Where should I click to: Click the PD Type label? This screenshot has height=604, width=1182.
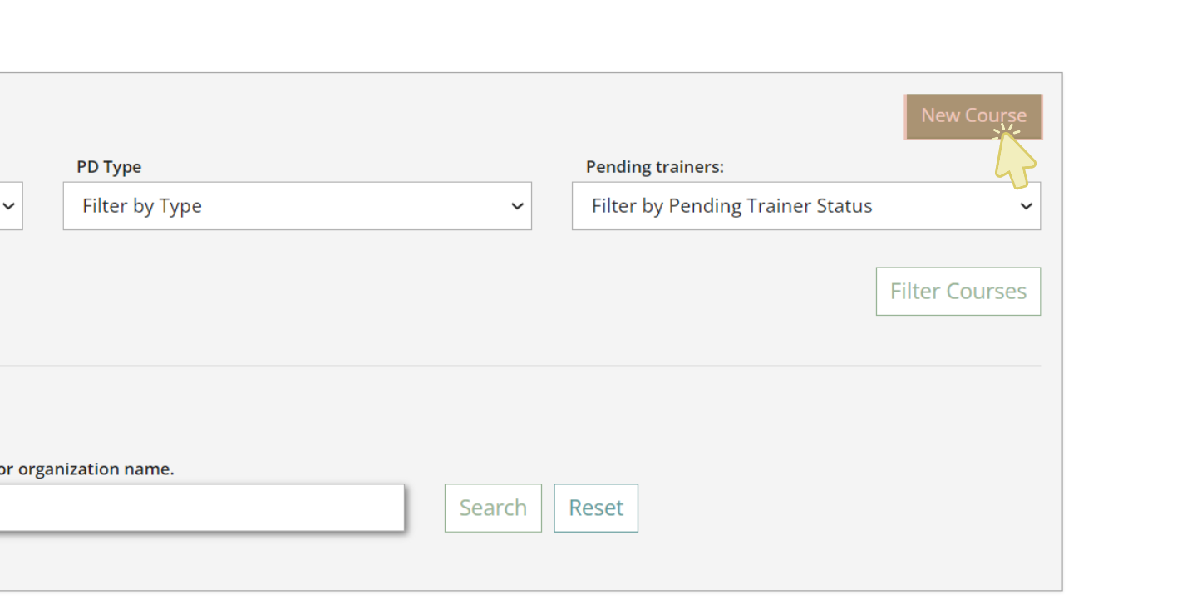pyautogui.click(x=109, y=167)
